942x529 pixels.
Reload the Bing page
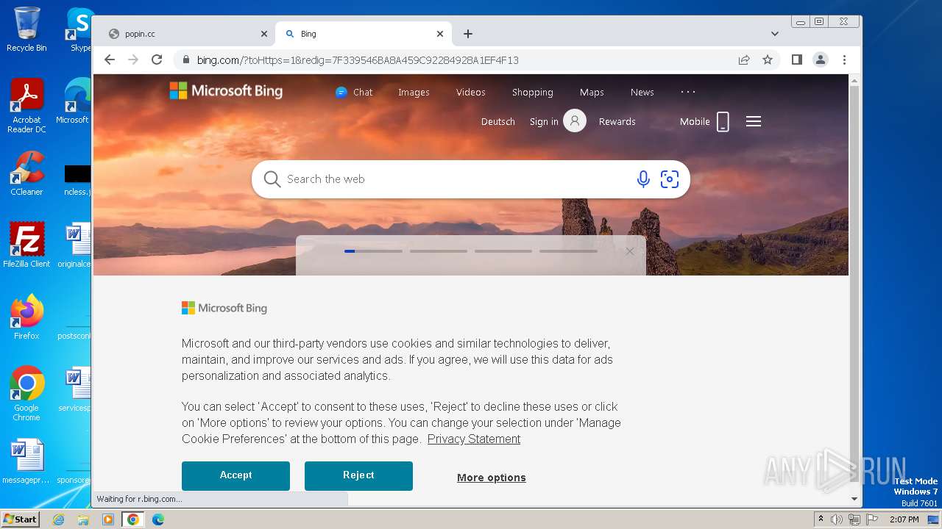click(157, 60)
